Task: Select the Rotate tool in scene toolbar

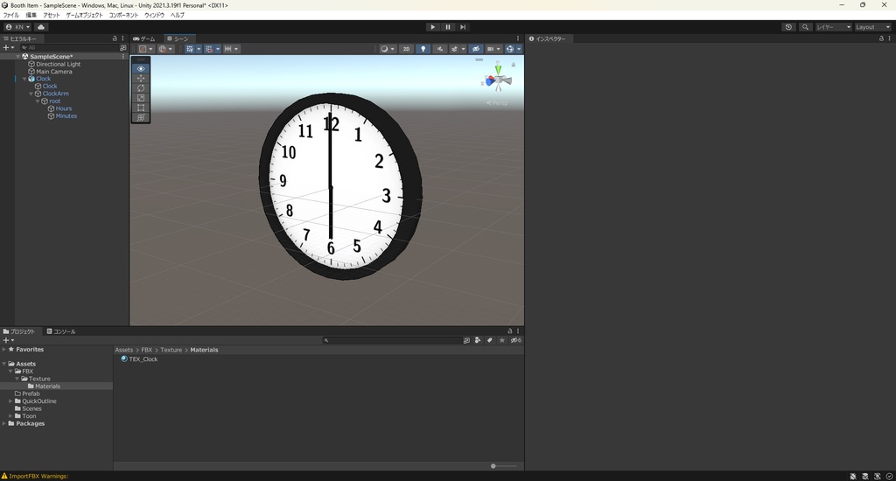Action: click(141, 88)
